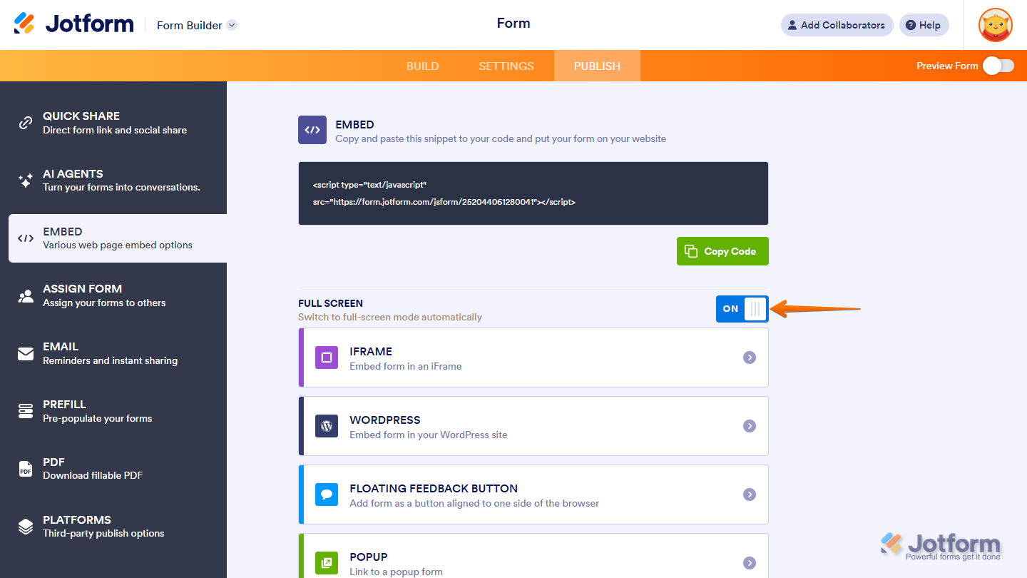Click the Jotform wordmark link
This screenshot has height=578, width=1027.
[x=89, y=24]
